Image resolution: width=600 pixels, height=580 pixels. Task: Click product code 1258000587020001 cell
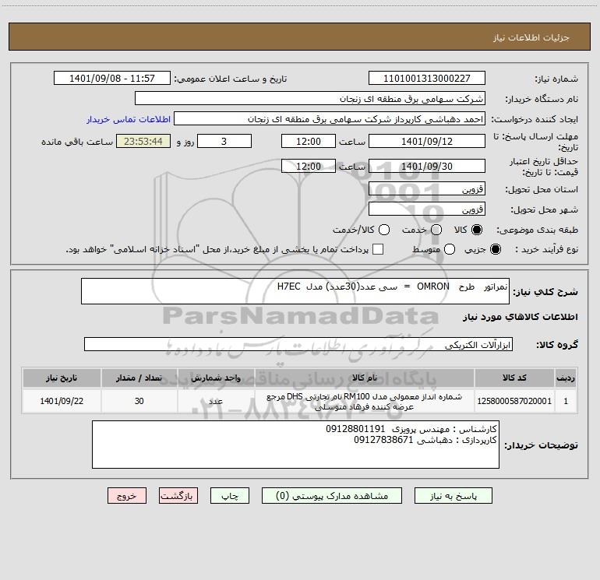(514, 401)
